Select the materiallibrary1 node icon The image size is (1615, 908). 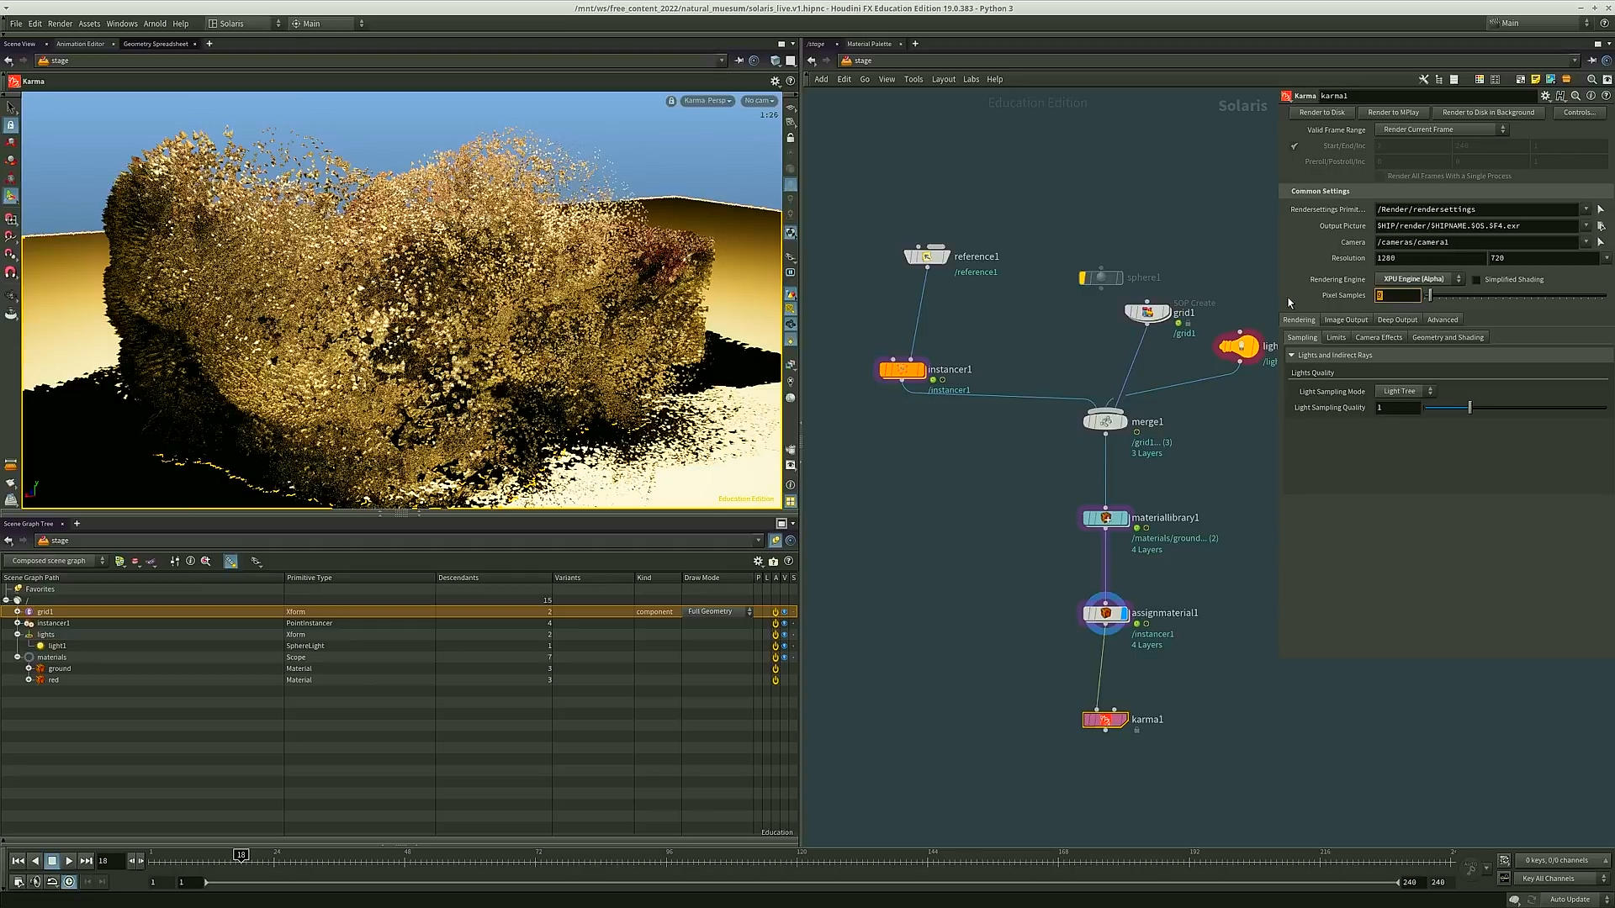(x=1105, y=518)
